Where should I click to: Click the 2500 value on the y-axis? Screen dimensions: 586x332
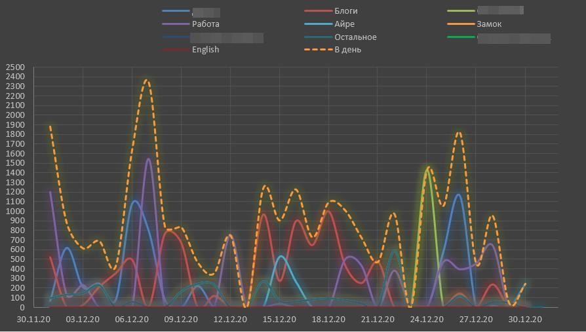pos(14,67)
